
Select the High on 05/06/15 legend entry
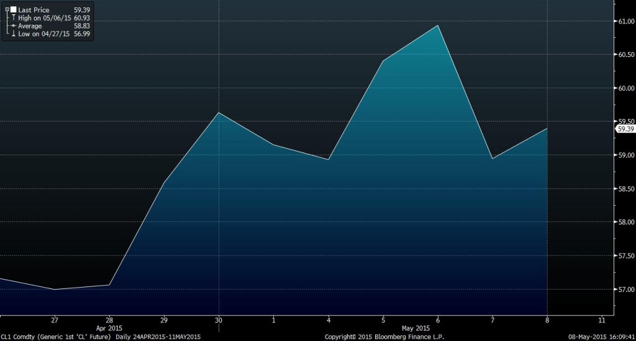click(x=45, y=18)
